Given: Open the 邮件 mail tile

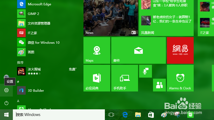Looking at the screenshot, I should (x=139, y=50).
